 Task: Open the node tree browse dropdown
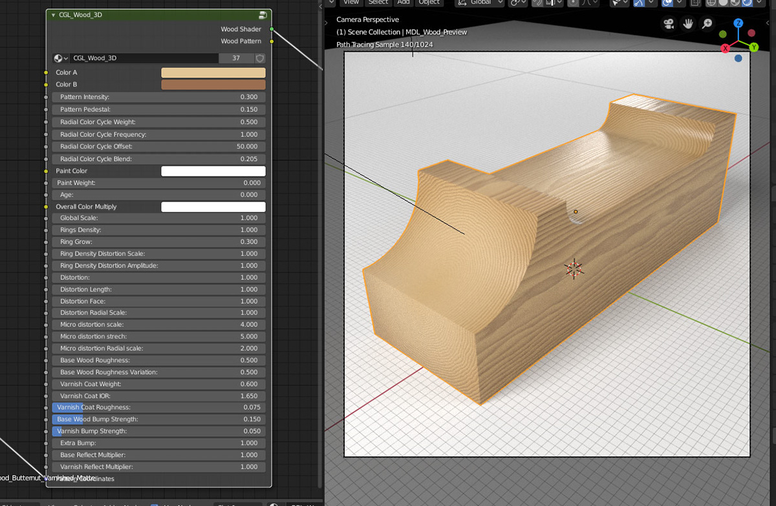(x=61, y=58)
